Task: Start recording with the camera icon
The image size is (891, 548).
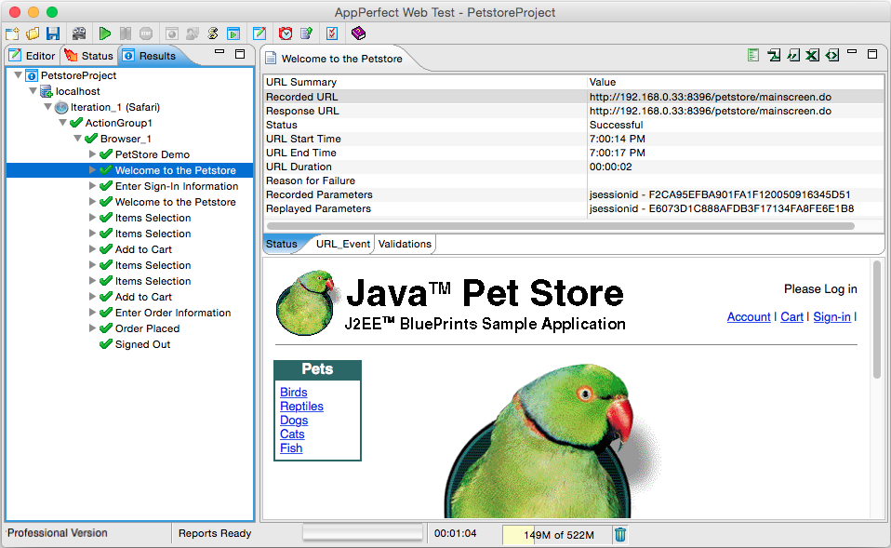Action: pos(79,33)
